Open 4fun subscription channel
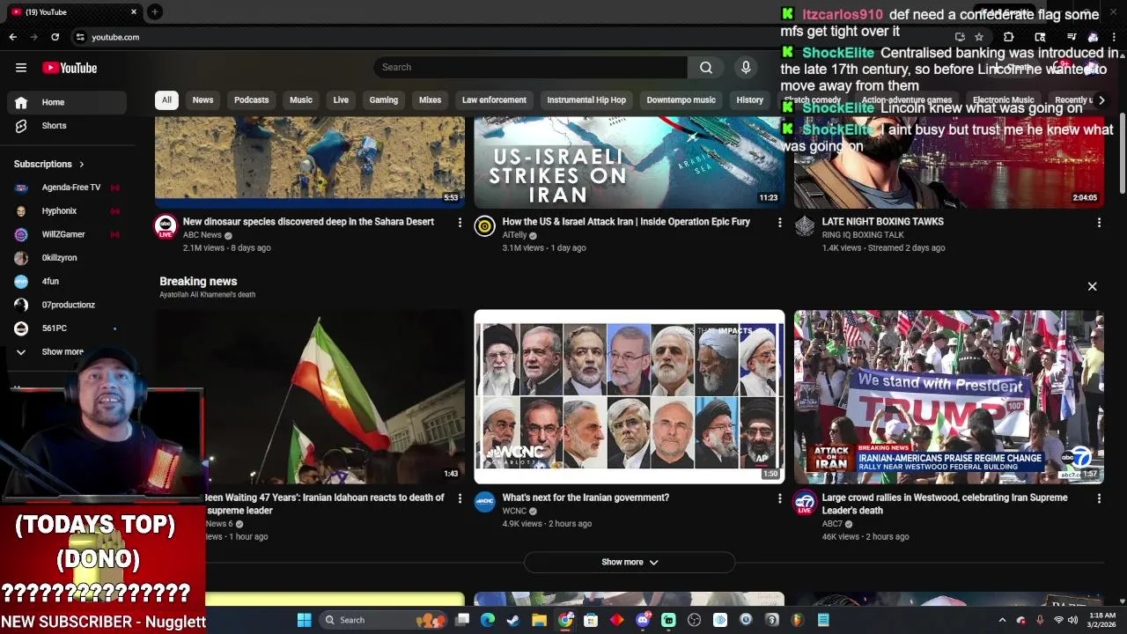Viewport: 1127px width, 634px height. pyautogui.click(x=67, y=282)
